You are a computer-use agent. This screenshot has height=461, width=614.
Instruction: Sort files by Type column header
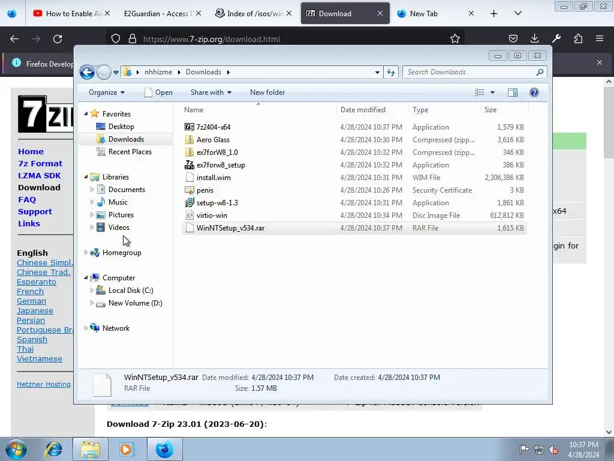(444, 110)
